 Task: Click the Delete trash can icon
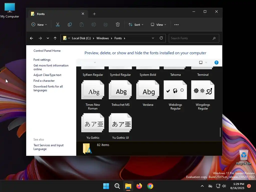point(118,25)
